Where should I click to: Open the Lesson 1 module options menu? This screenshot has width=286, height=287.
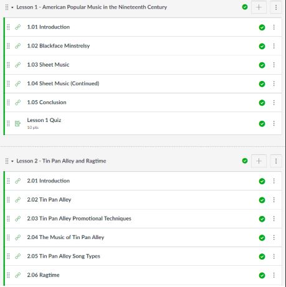pyautogui.click(x=276, y=7)
